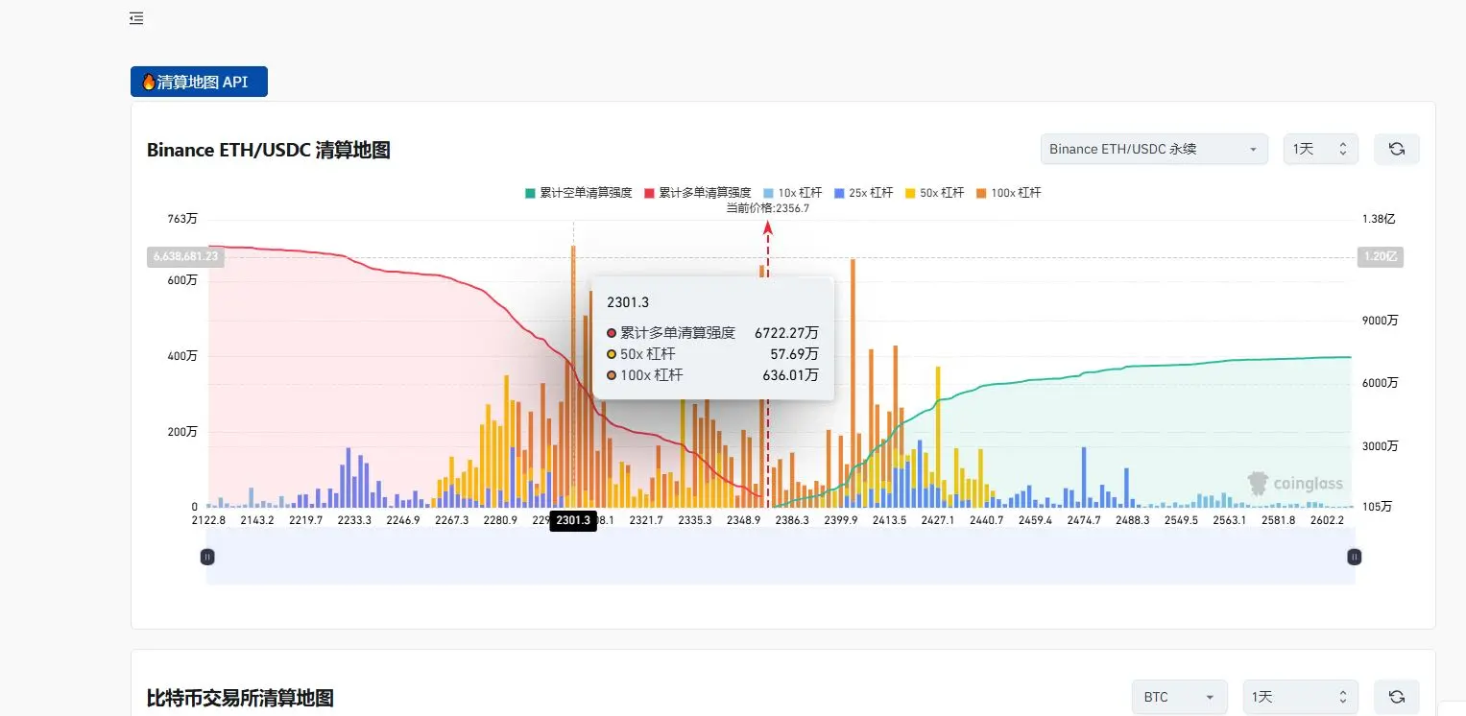Click the 2399.9 x-axis price label
The height and width of the screenshot is (716, 1466).
[x=841, y=520]
